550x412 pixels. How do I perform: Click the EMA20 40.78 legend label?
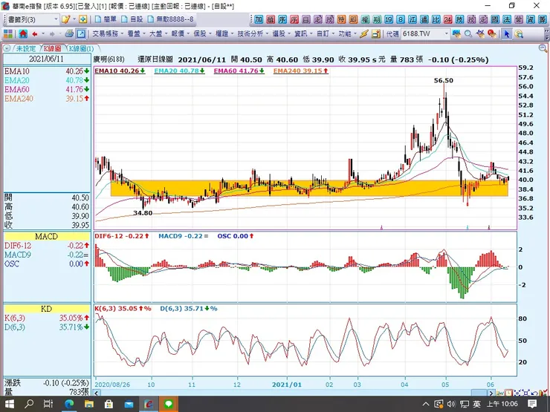click(x=179, y=71)
